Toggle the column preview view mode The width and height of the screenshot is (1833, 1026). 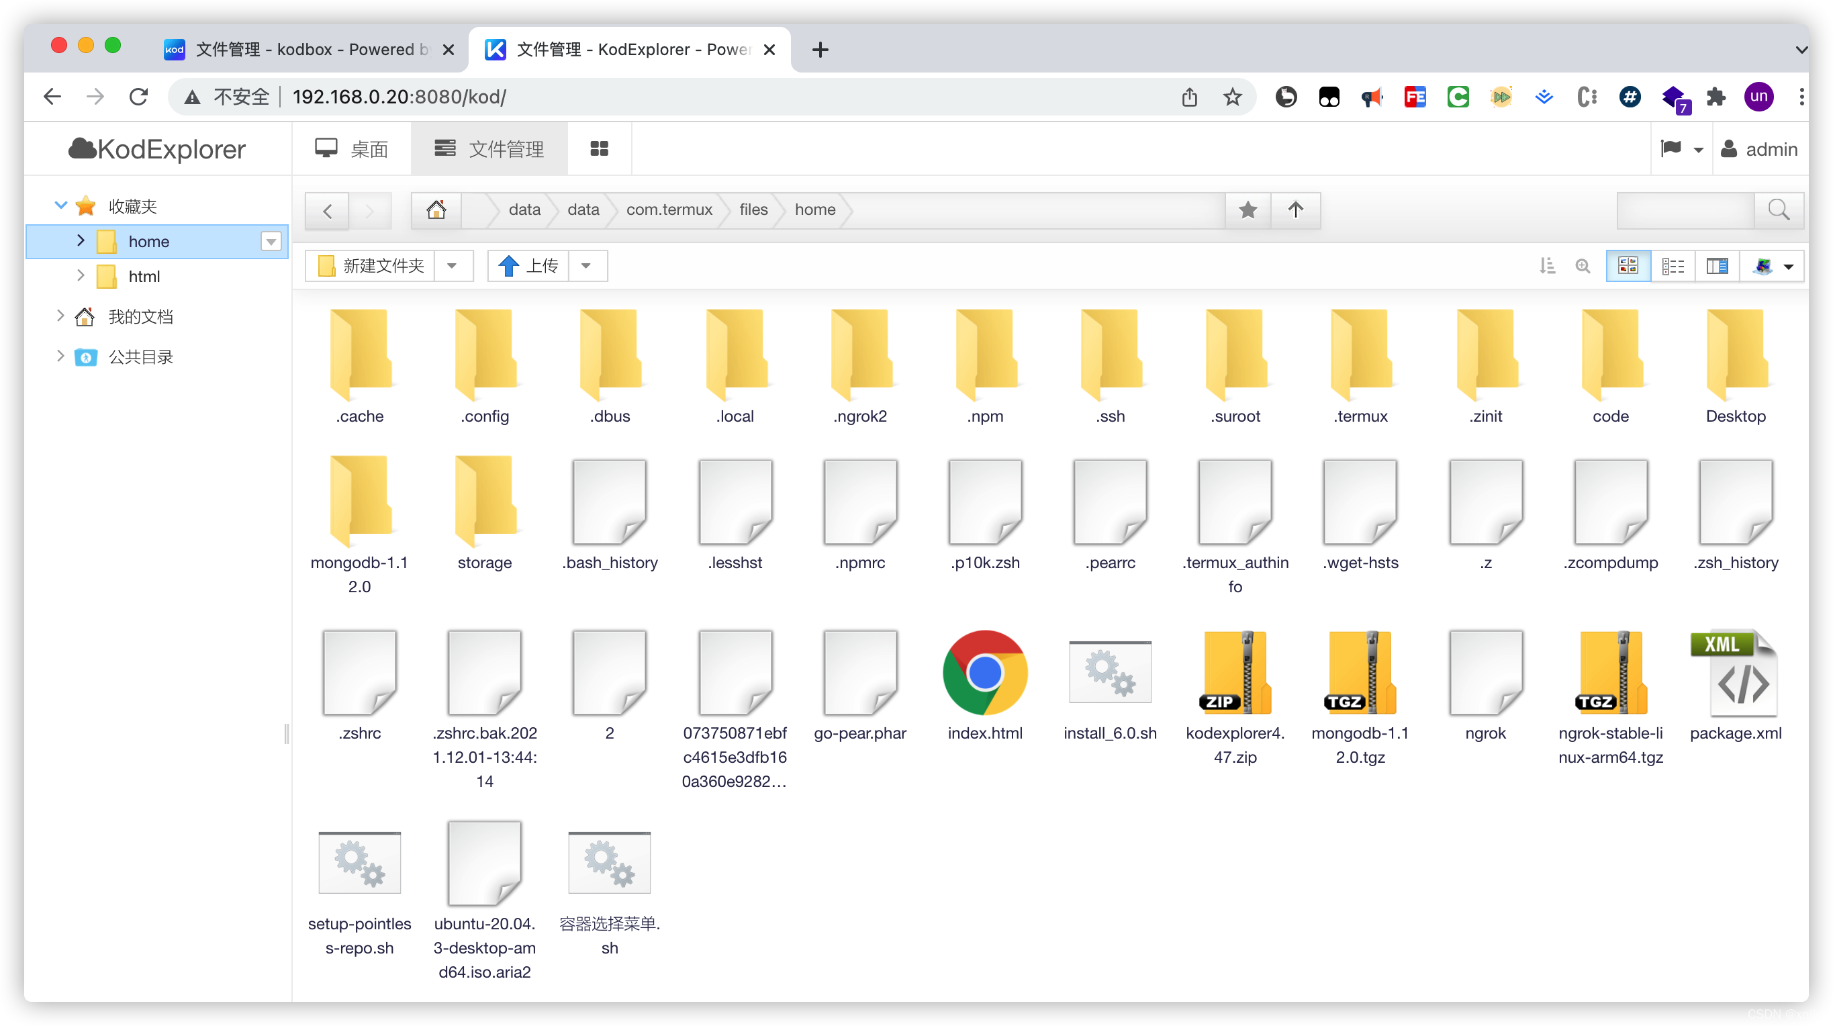1717,265
